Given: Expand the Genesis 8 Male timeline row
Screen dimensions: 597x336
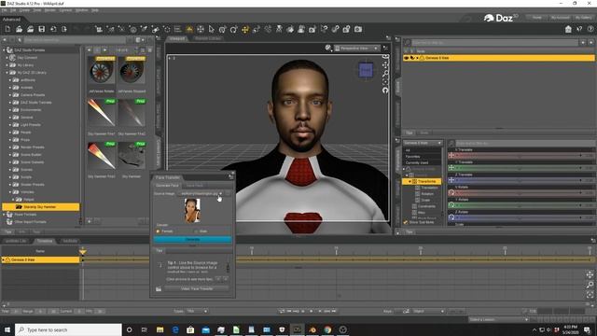Looking at the screenshot, I should 4,259.
